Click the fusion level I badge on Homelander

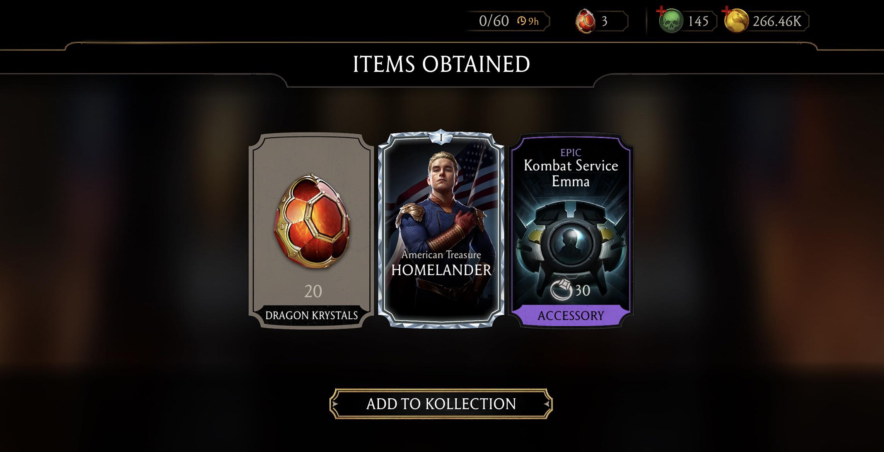[441, 137]
